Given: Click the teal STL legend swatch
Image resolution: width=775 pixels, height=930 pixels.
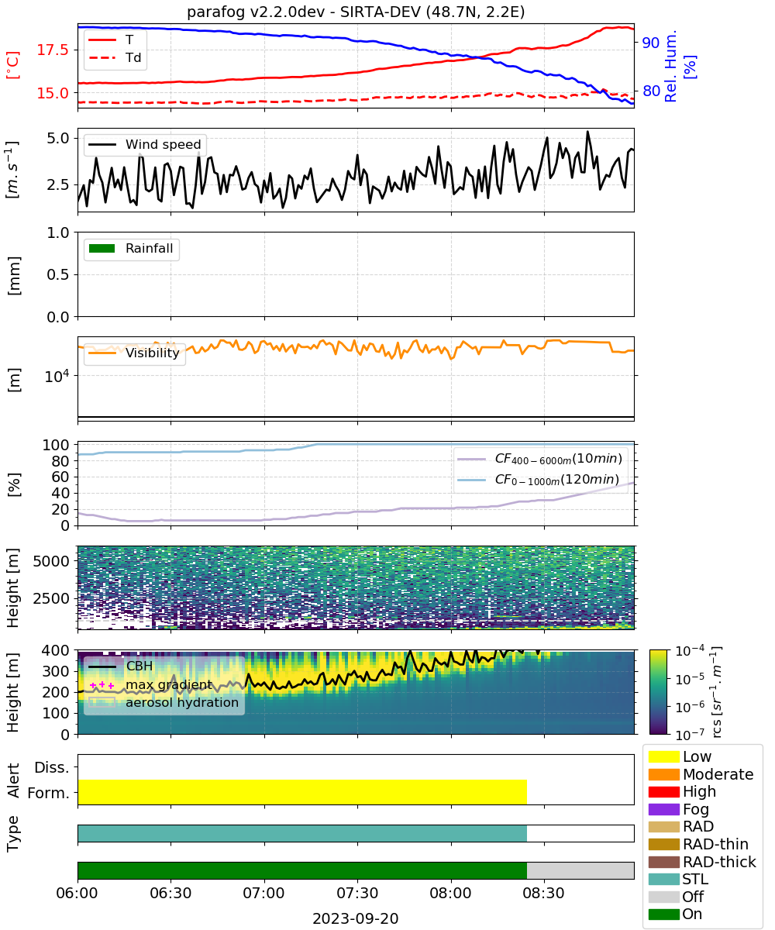Looking at the screenshot, I should [x=663, y=880].
